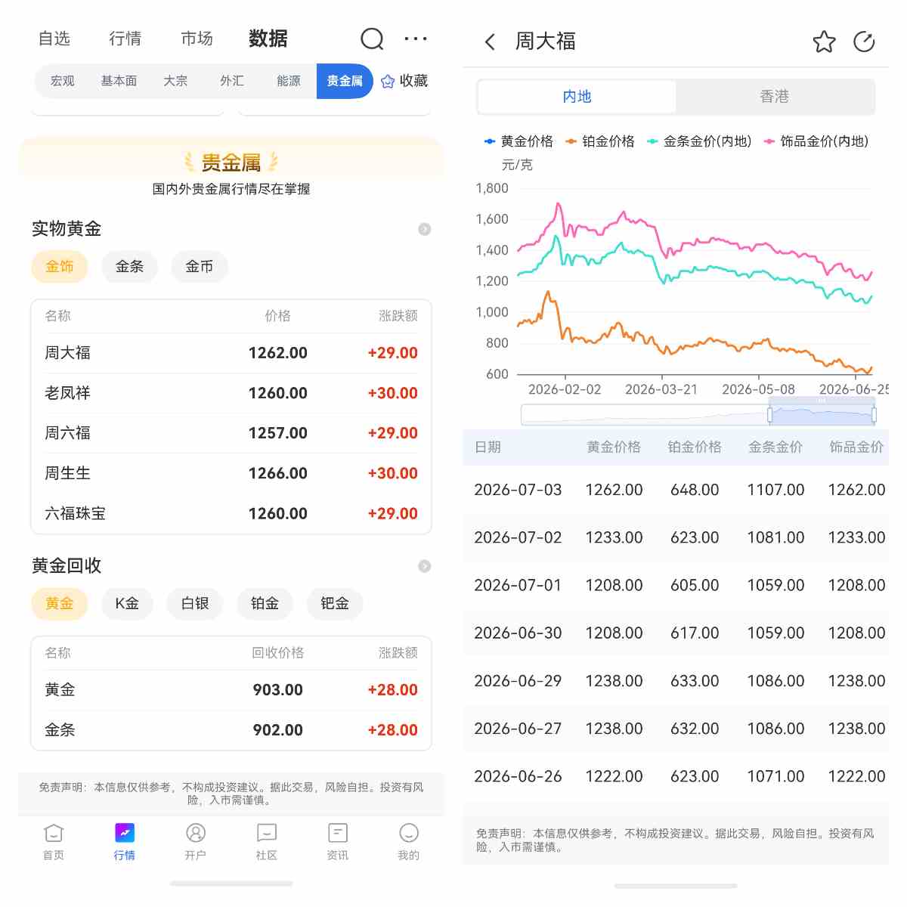Switch to 数据 top tab
The image size is (907, 907).
[268, 39]
